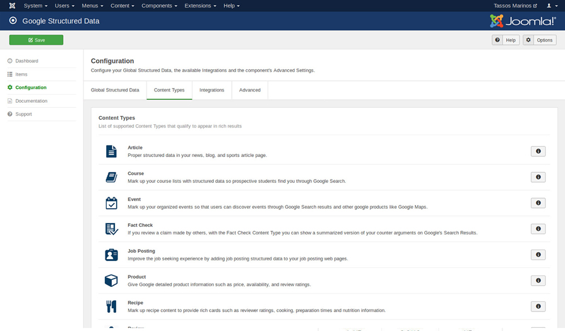Click the Course content type title
The image size is (565, 331).
[x=136, y=173]
